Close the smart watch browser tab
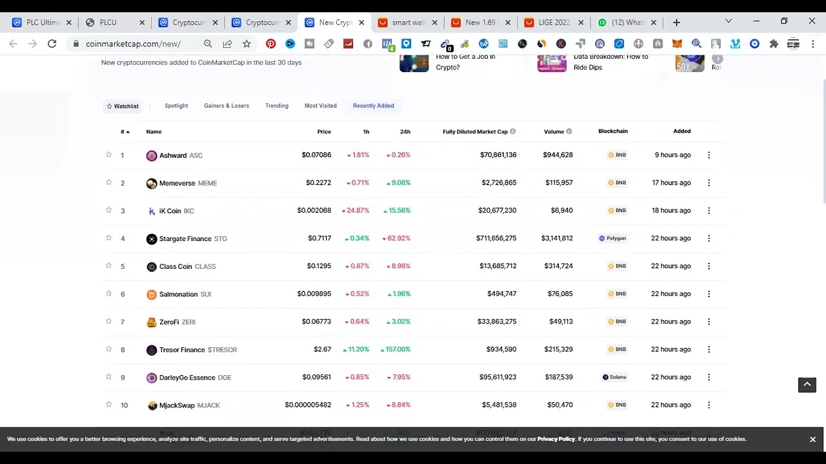826x464 pixels. 434,23
